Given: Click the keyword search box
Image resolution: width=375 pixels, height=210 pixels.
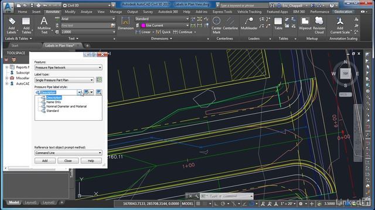Looking at the screenshot, I should (x=244, y=5).
